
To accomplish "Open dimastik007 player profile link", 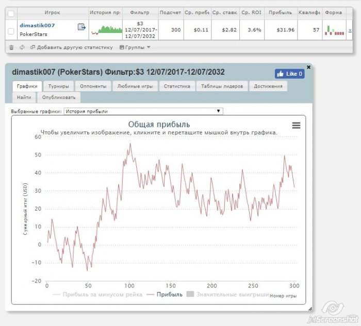I will (37, 26).
